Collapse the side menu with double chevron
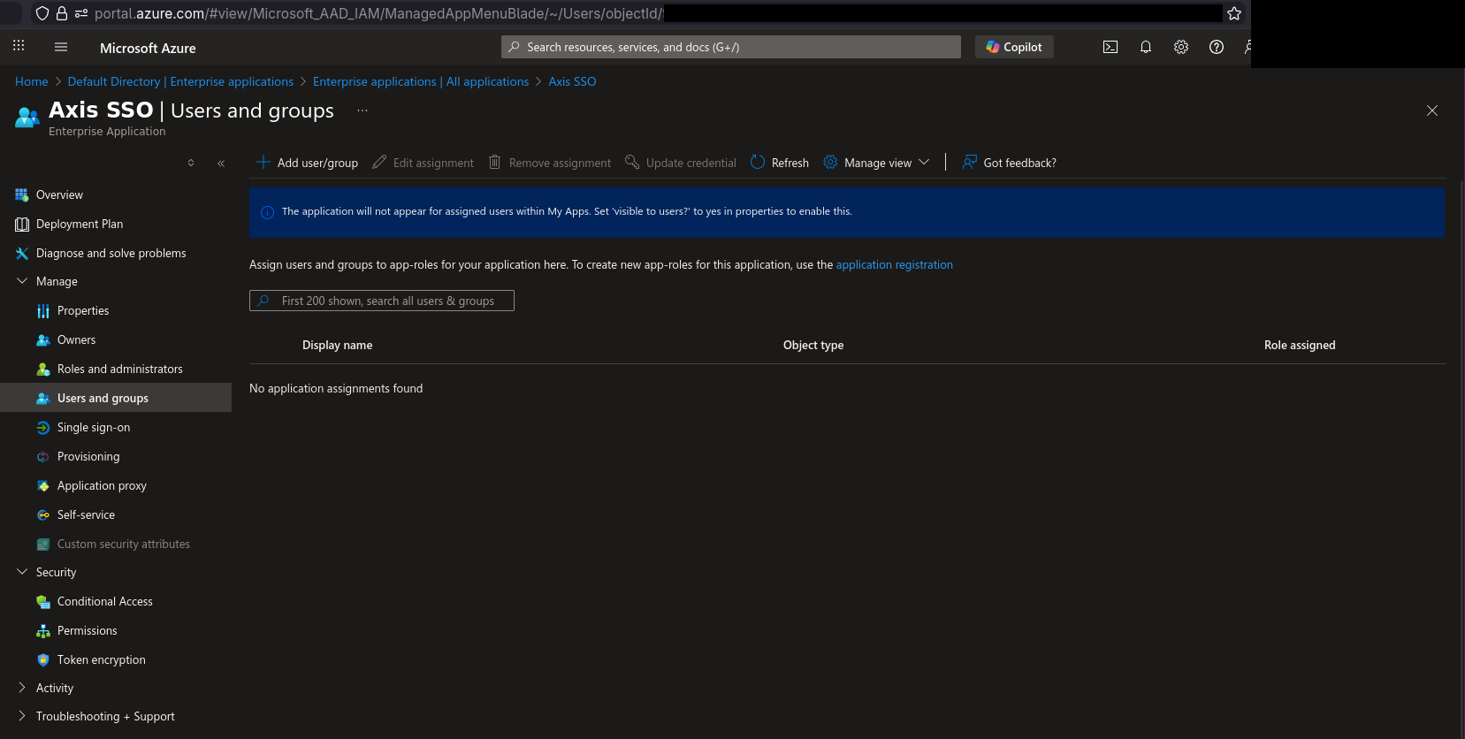This screenshot has width=1465, height=739. click(221, 163)
